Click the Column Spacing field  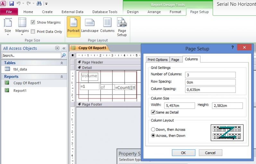(x=210, y=90)
